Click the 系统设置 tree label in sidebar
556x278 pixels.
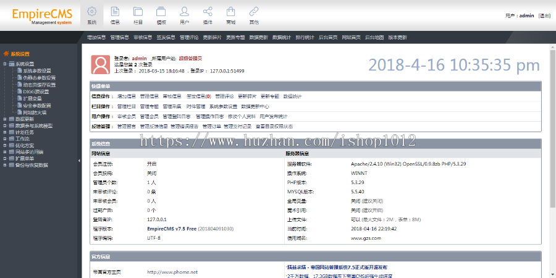[x=25, y=64]
